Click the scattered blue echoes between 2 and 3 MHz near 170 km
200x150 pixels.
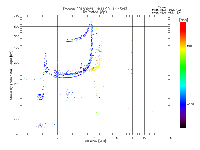point(69,94)
